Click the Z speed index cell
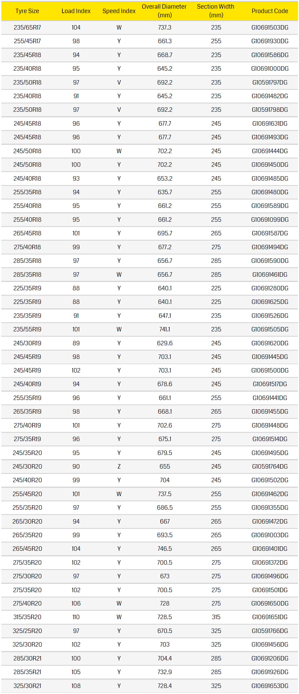 click(x=119, y=466)
